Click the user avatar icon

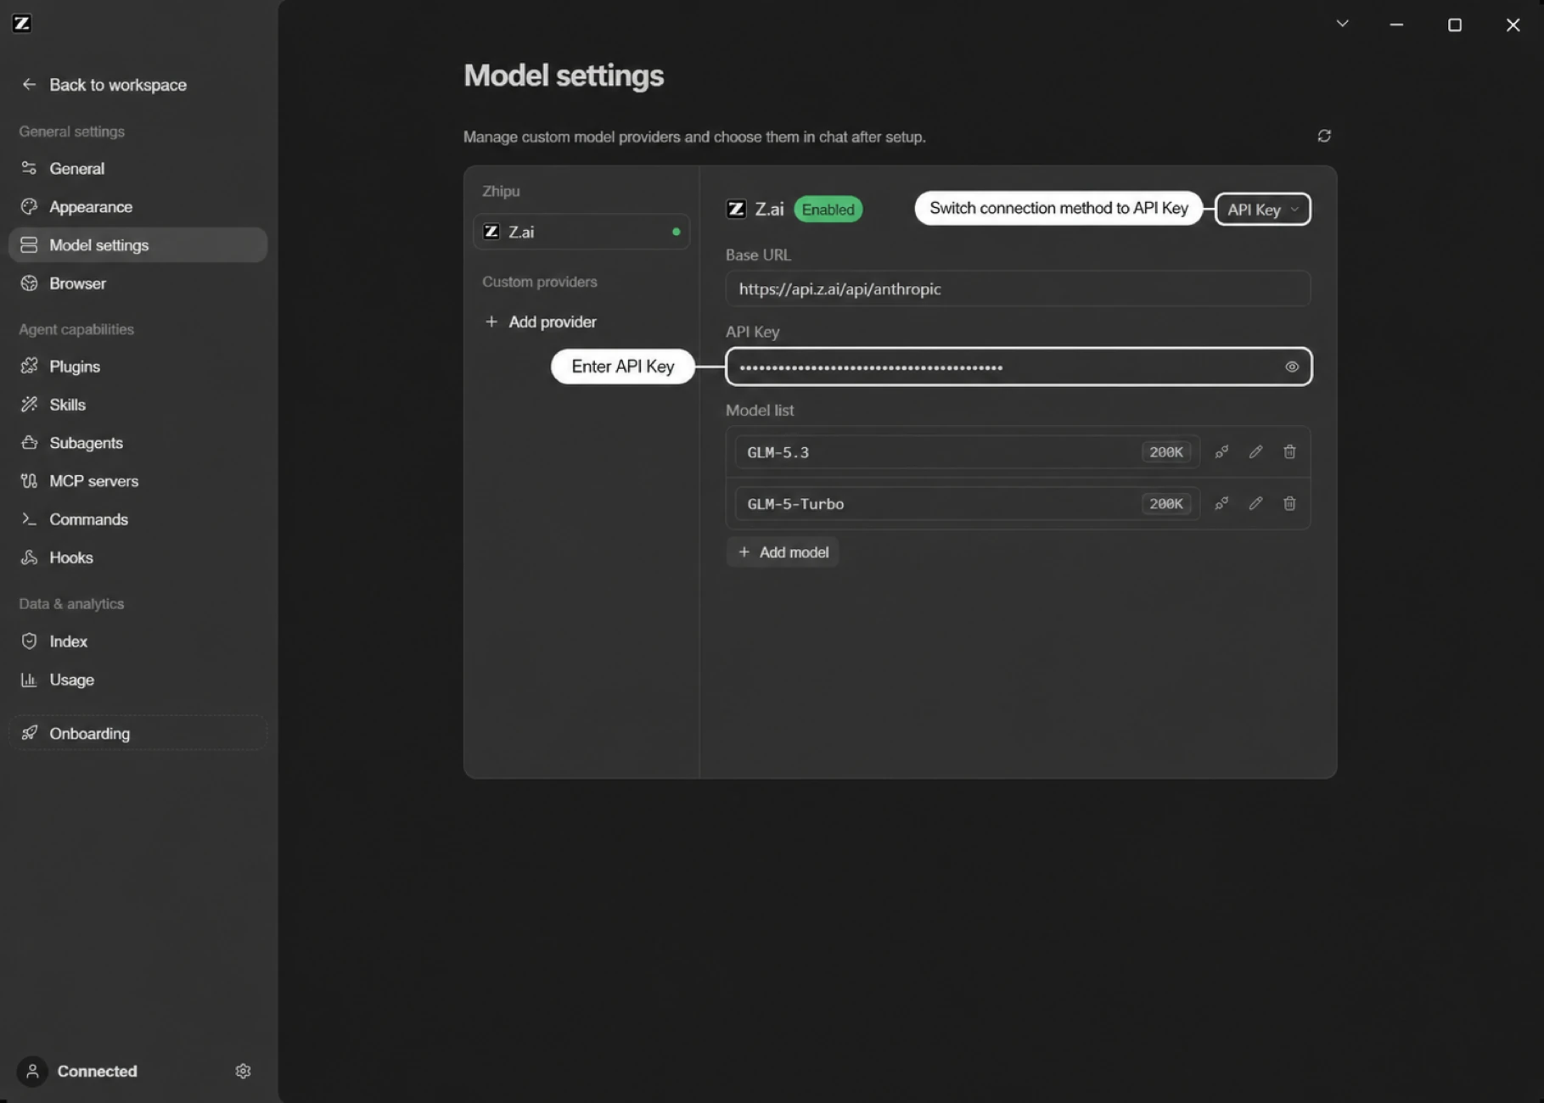click(x=32, y=1071)
